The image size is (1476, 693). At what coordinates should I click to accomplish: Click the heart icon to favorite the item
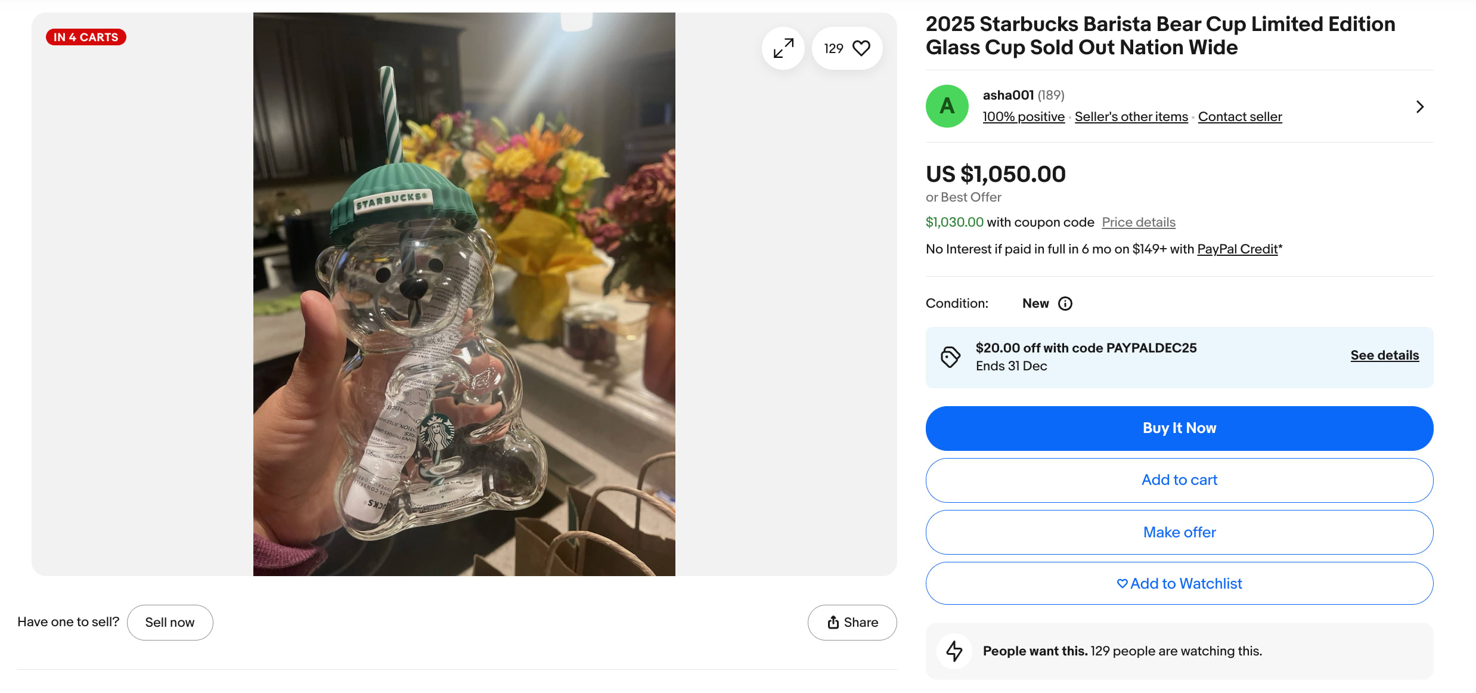pos(861,48)
